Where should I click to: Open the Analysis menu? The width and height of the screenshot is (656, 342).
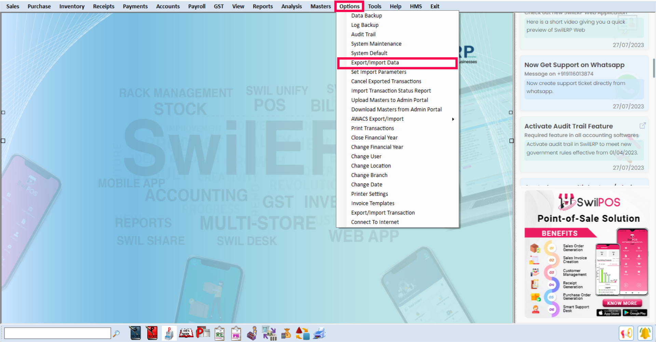point(291,6)
